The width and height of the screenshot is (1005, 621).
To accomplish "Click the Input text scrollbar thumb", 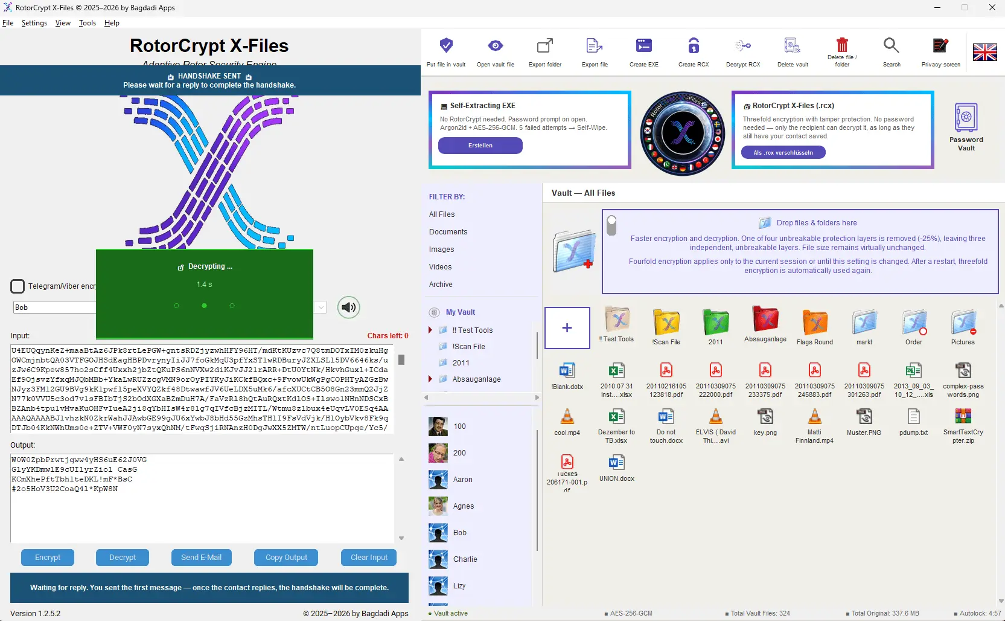I will point(401,359).
